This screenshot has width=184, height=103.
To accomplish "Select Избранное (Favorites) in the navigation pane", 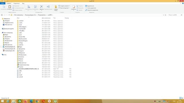I will click(7, 19).
